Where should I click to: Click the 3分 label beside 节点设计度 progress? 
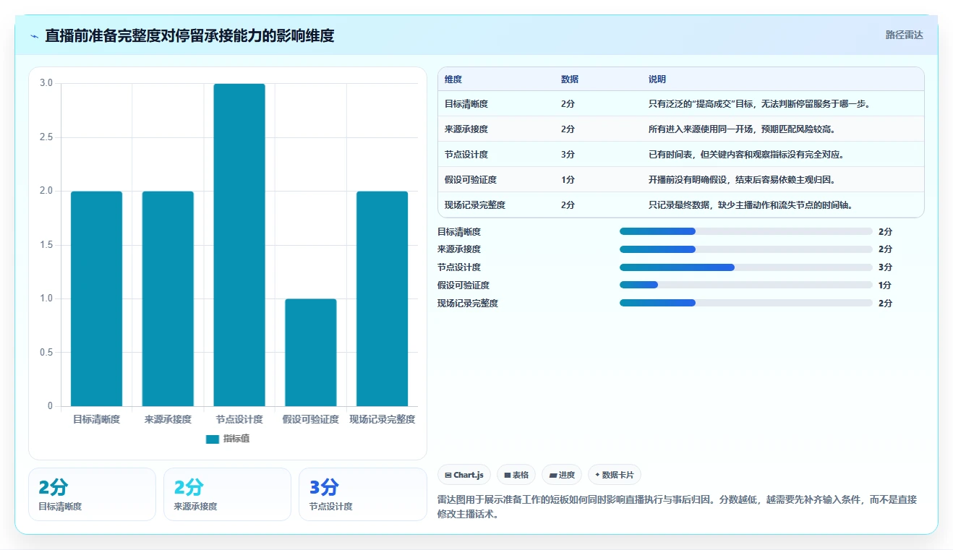885,267
